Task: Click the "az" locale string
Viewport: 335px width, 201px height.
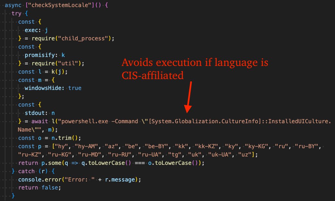Action: point(111,146)
